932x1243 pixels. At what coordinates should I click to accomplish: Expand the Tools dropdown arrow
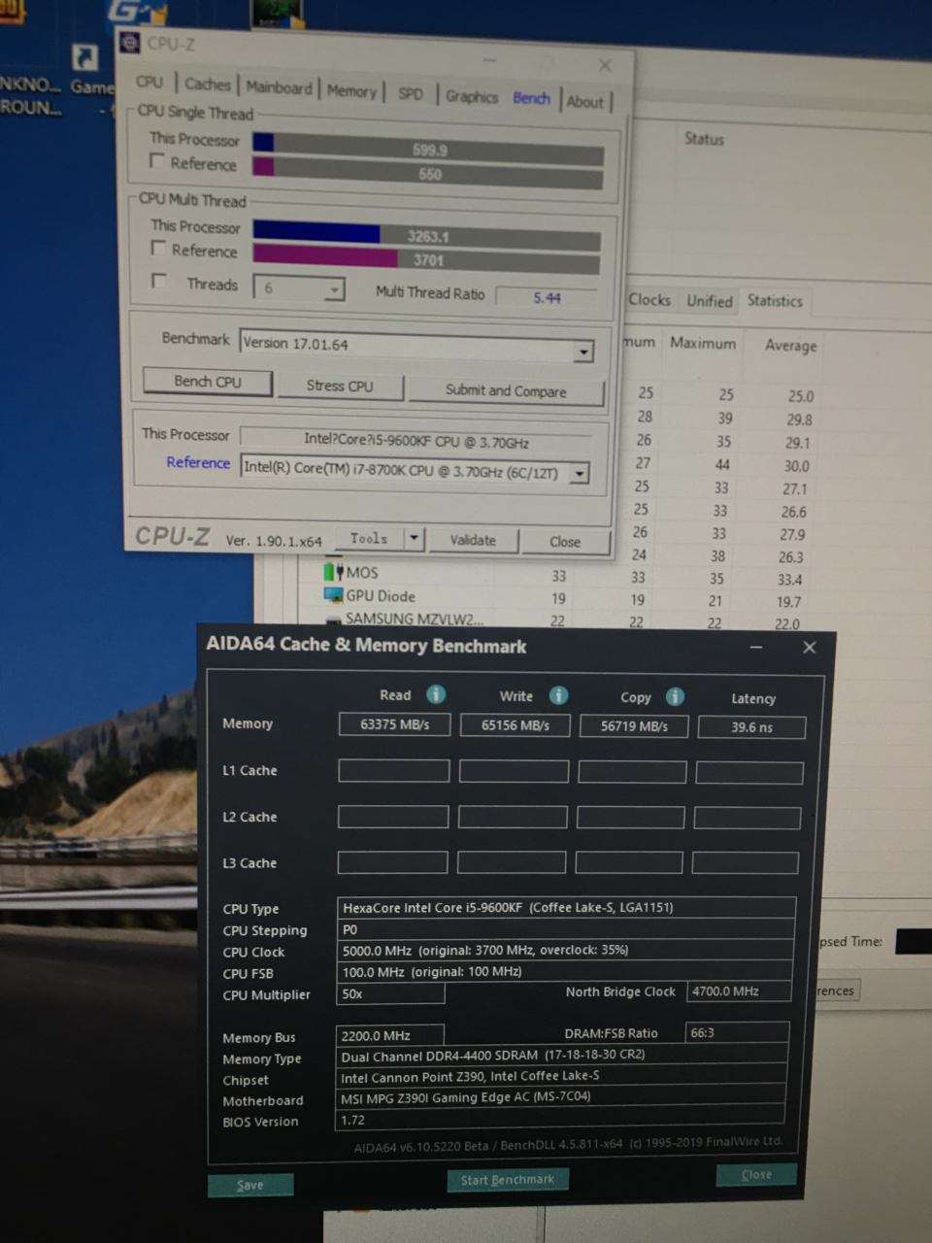(x=415, y=538)
